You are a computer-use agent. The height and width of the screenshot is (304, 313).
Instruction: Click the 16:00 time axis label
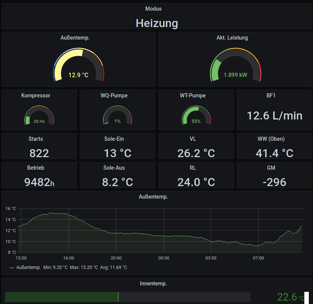coord(69,258)
